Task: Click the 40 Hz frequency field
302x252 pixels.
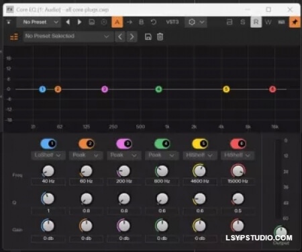Action: [48, 181]
